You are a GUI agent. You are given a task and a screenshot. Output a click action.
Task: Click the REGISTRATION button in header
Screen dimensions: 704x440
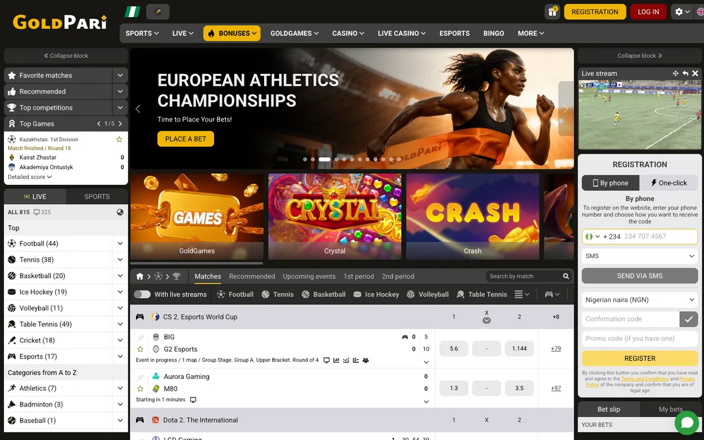(595, 12)
